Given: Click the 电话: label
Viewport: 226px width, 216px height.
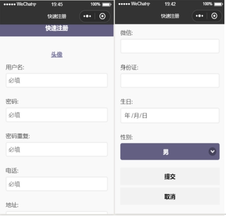Looking at the screenshot, I should pos(12,170).
